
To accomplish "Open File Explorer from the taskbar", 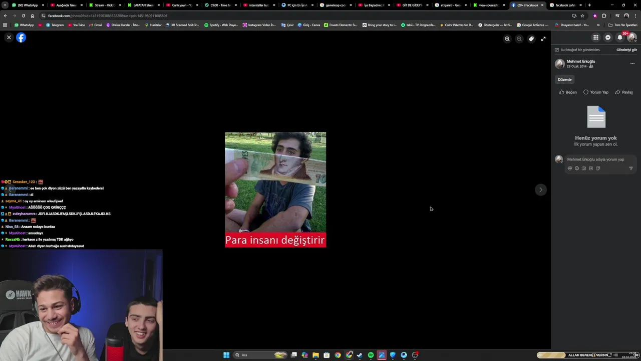I will click(x=315, y=355).
